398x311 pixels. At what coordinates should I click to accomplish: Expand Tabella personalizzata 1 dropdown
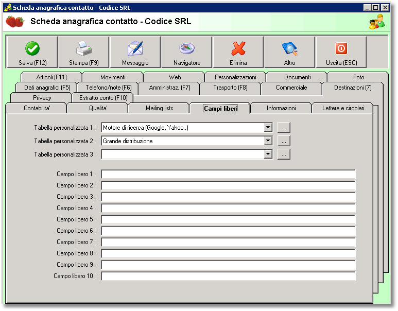(268, 128)
